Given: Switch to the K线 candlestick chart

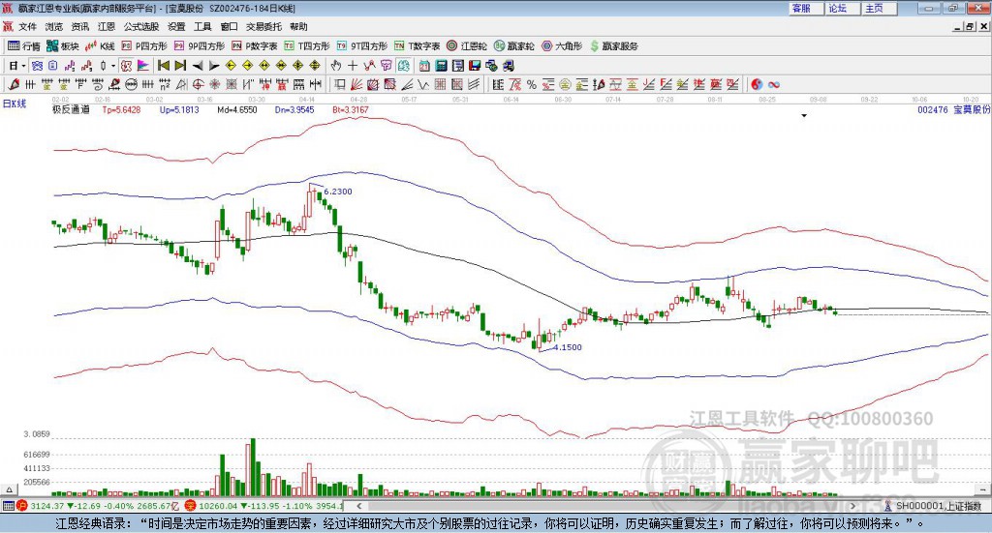Looking at the screenshot, I should click(100, 46).
